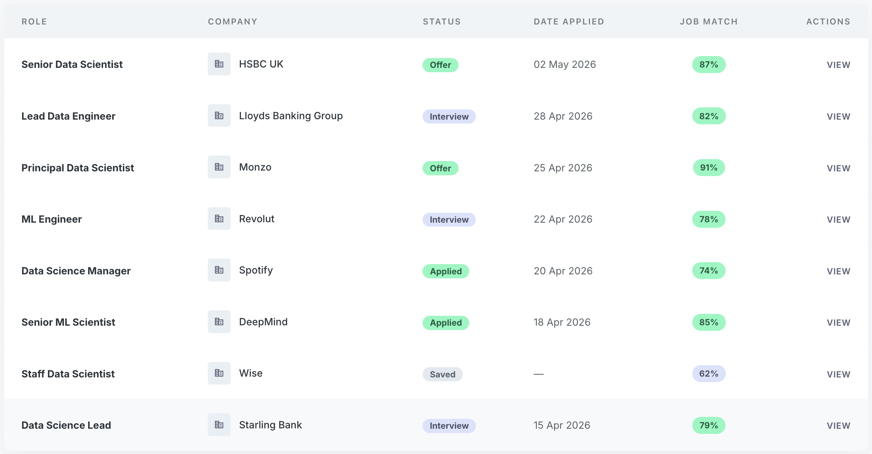This screenshot has width=872, height=454.
Task: Select the Staff Data Scientist role title
Action: point(68,374)
